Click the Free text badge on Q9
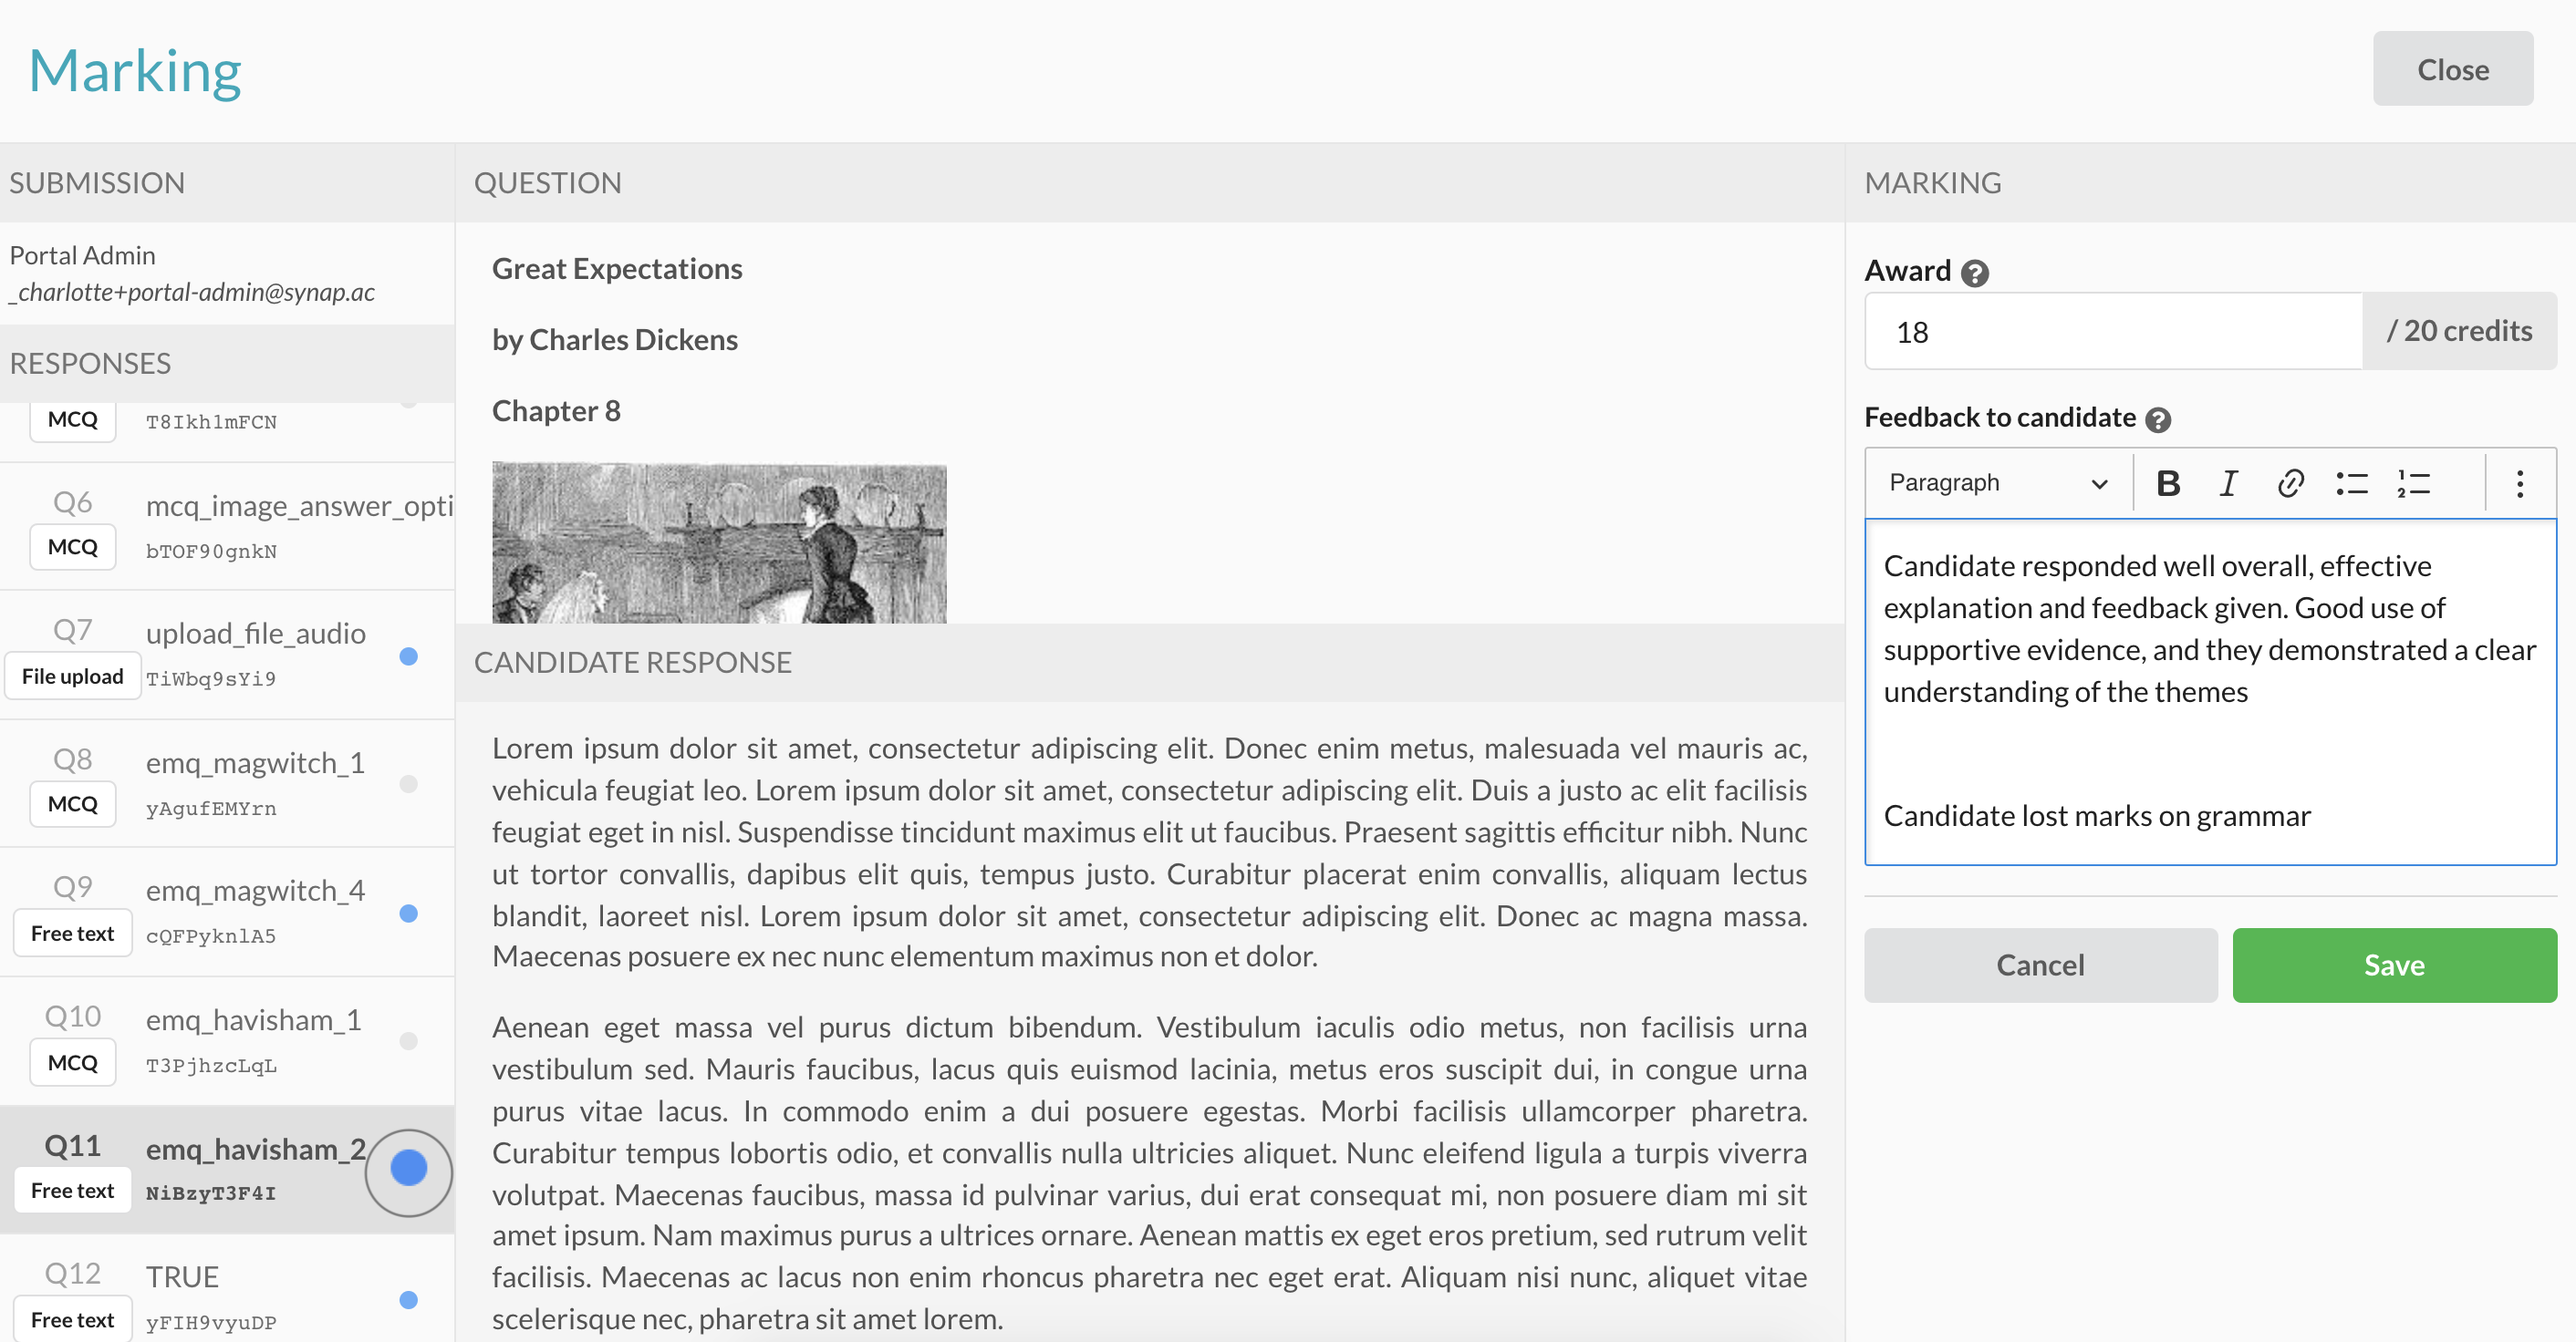 click(x=72, y=934)
